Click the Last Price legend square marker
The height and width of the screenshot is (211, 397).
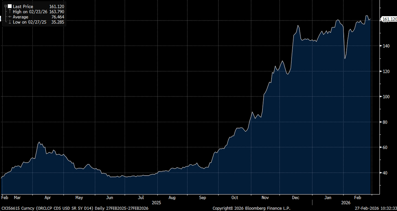(10, 6)
